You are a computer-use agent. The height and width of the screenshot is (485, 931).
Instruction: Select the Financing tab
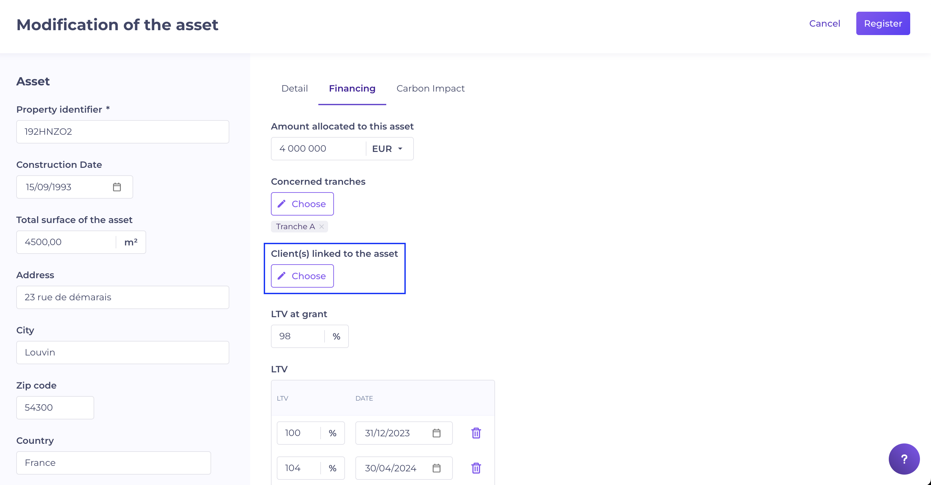click(x=352, y=89)
